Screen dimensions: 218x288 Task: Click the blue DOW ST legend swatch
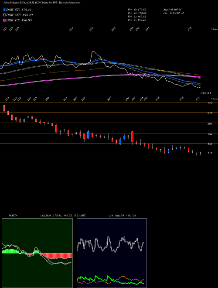point(4,10)
